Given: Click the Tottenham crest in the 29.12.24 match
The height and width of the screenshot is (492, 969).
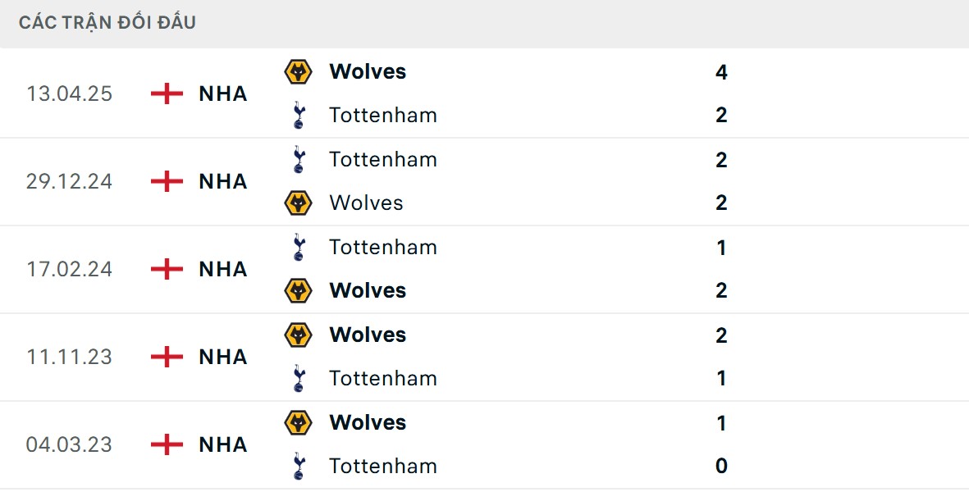Looking at the screenshot, I should [298, 159].
